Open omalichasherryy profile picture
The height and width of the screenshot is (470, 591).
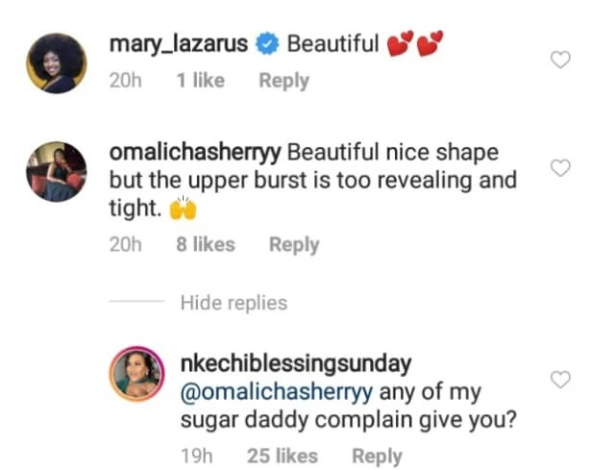tap(57, 171)
